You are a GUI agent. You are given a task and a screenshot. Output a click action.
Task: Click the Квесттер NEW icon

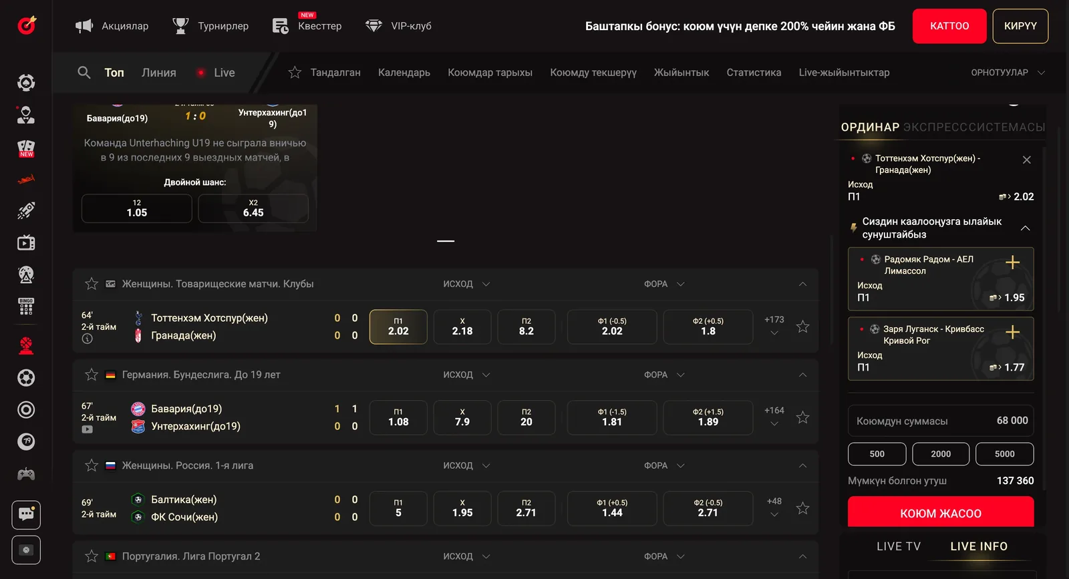point(281,26)
